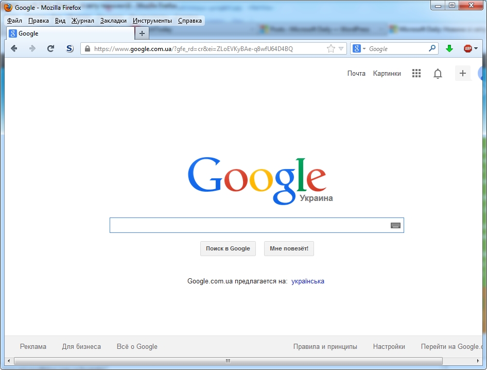Click the green downloads arrow icon
Viewport: 487px width, 370px height.
tap(449, 48)
